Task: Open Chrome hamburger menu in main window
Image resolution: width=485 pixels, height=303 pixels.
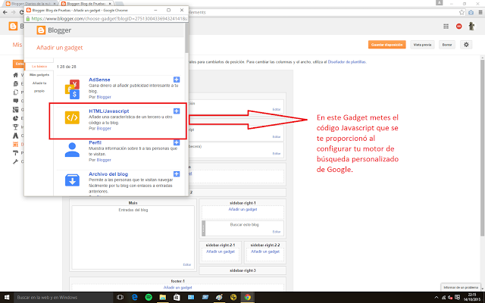Action: pyautogui.click(x=480, y=12)
